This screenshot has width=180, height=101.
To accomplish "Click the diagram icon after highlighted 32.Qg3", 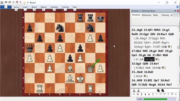I will point(156,59).
